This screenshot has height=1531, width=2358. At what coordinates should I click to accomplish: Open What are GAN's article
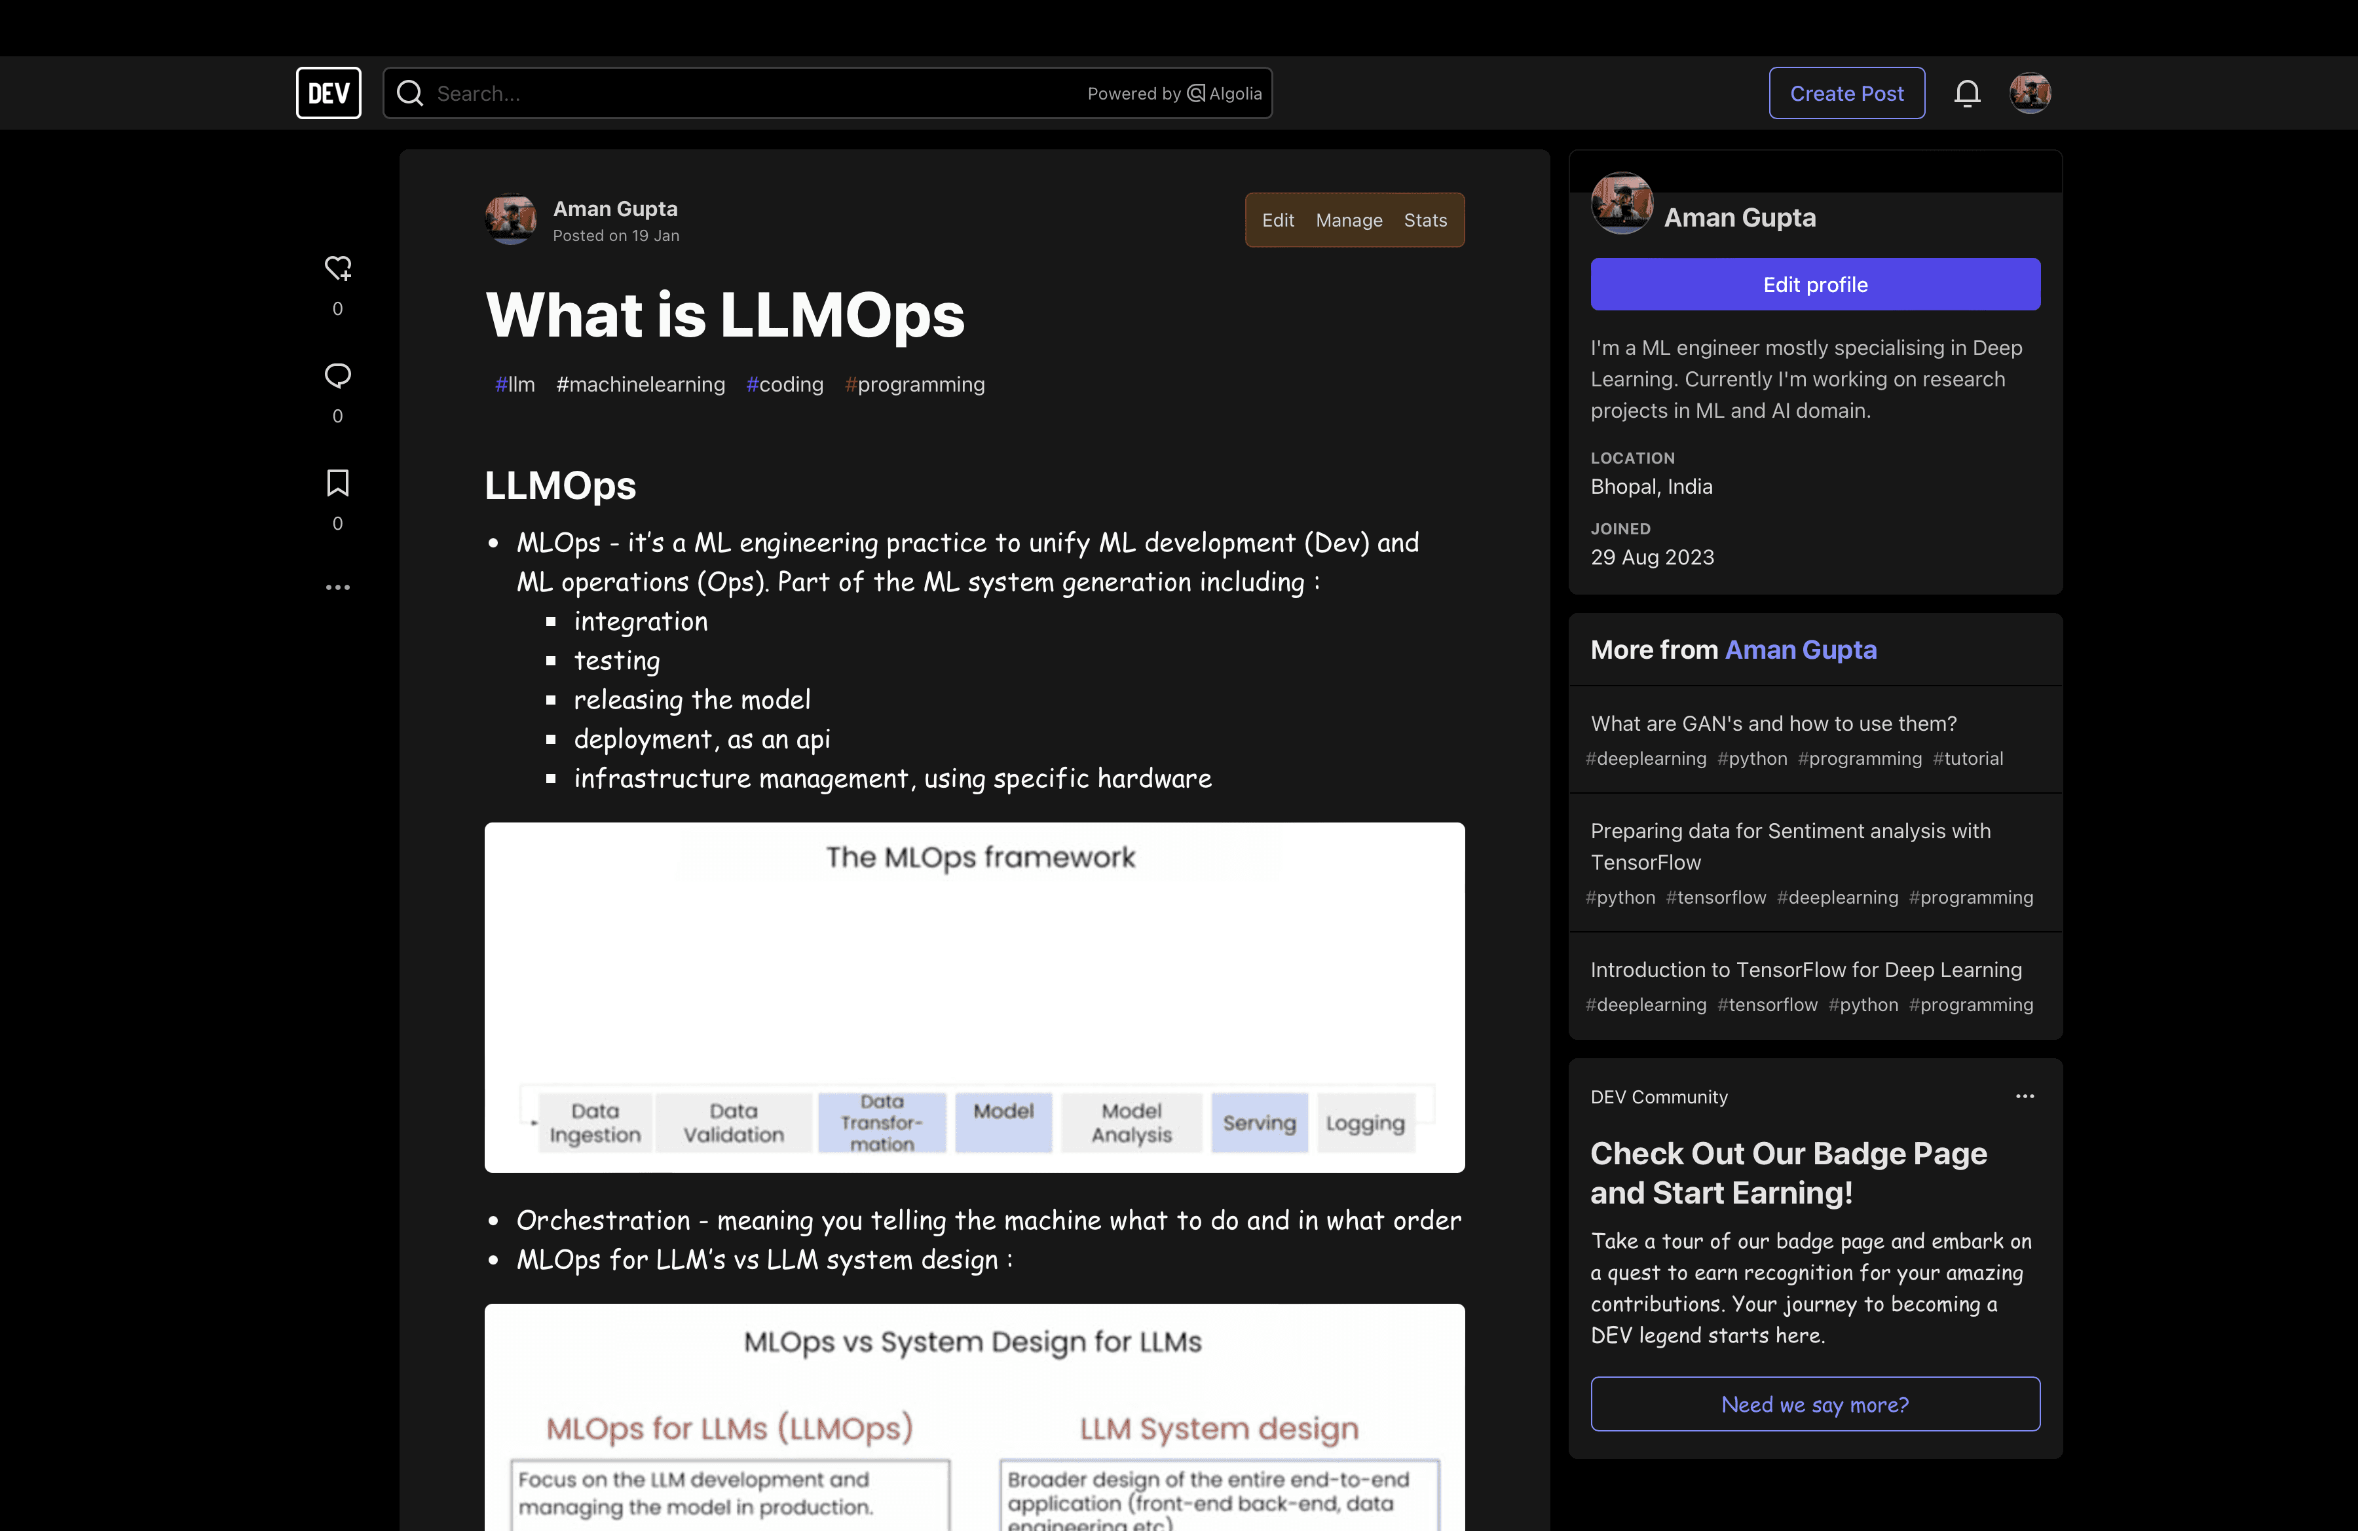1774,724
